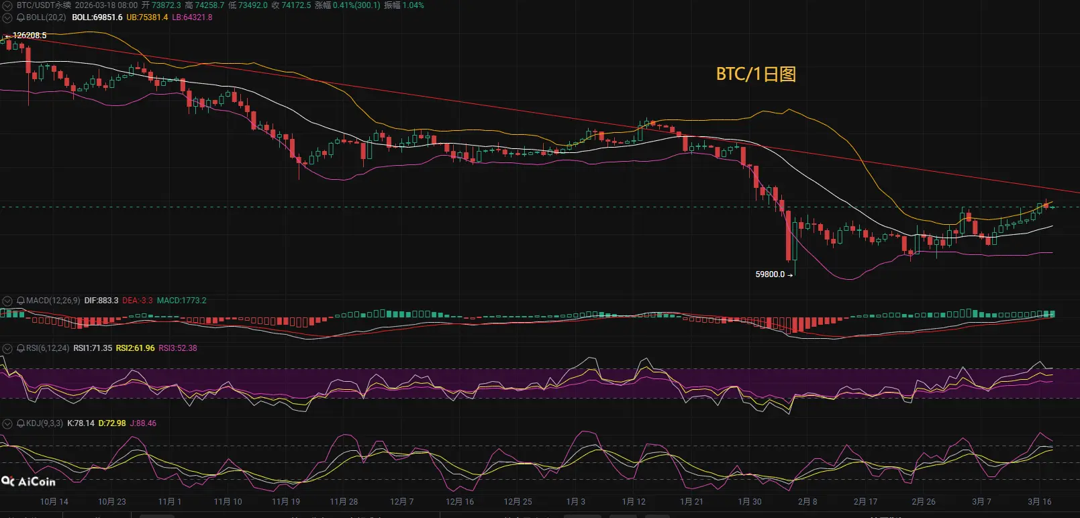The width and height of the screenshot is (1080, 518).
Task: Click the D:72.98 value
Action: pyautogui.click(x=112, y=423)
